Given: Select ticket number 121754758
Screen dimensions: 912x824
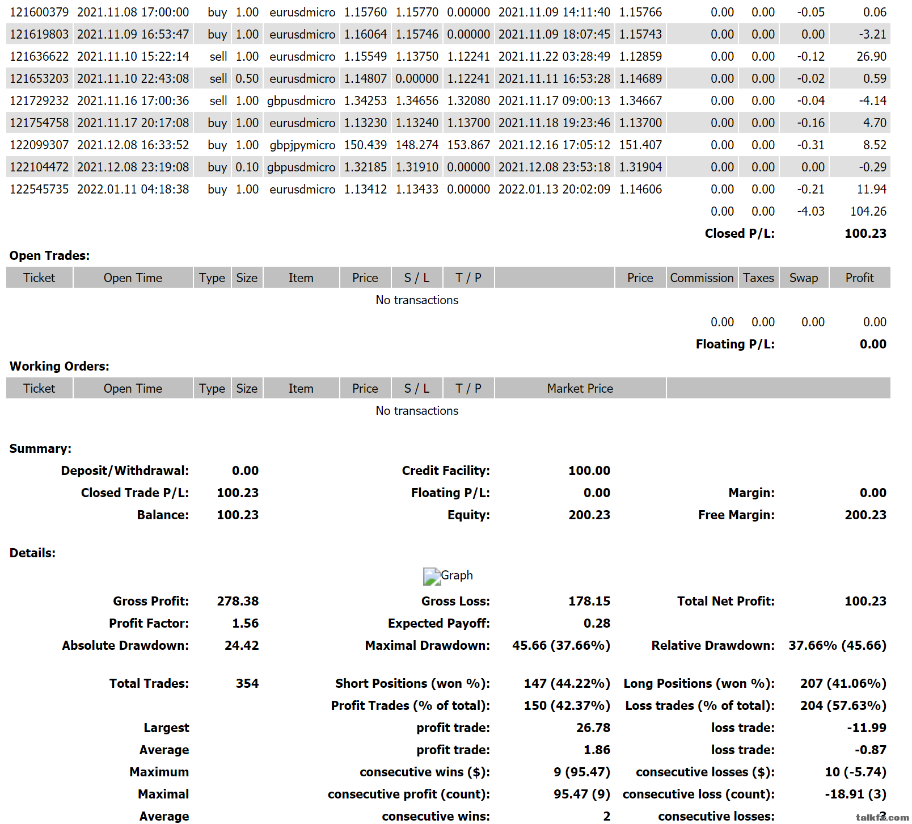Looking at the screenshot, I should 39,123.
